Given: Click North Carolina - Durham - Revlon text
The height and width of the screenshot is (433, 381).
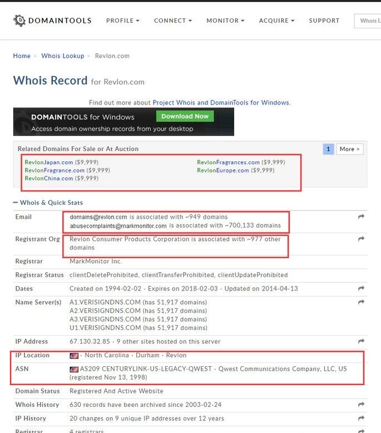Looking at the screenshot, I should (x=136, y=356).
